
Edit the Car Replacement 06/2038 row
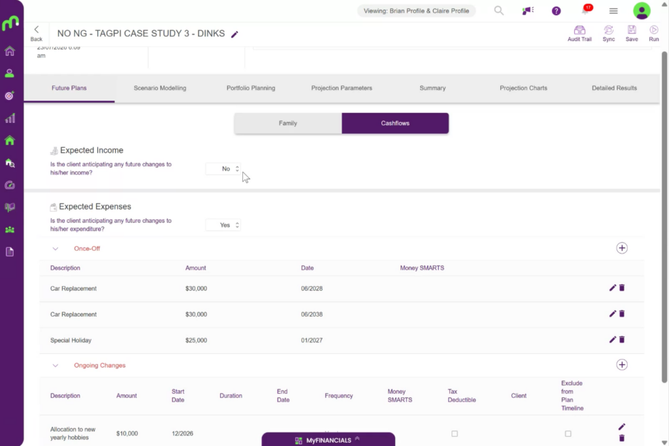(x=613, y=314)
